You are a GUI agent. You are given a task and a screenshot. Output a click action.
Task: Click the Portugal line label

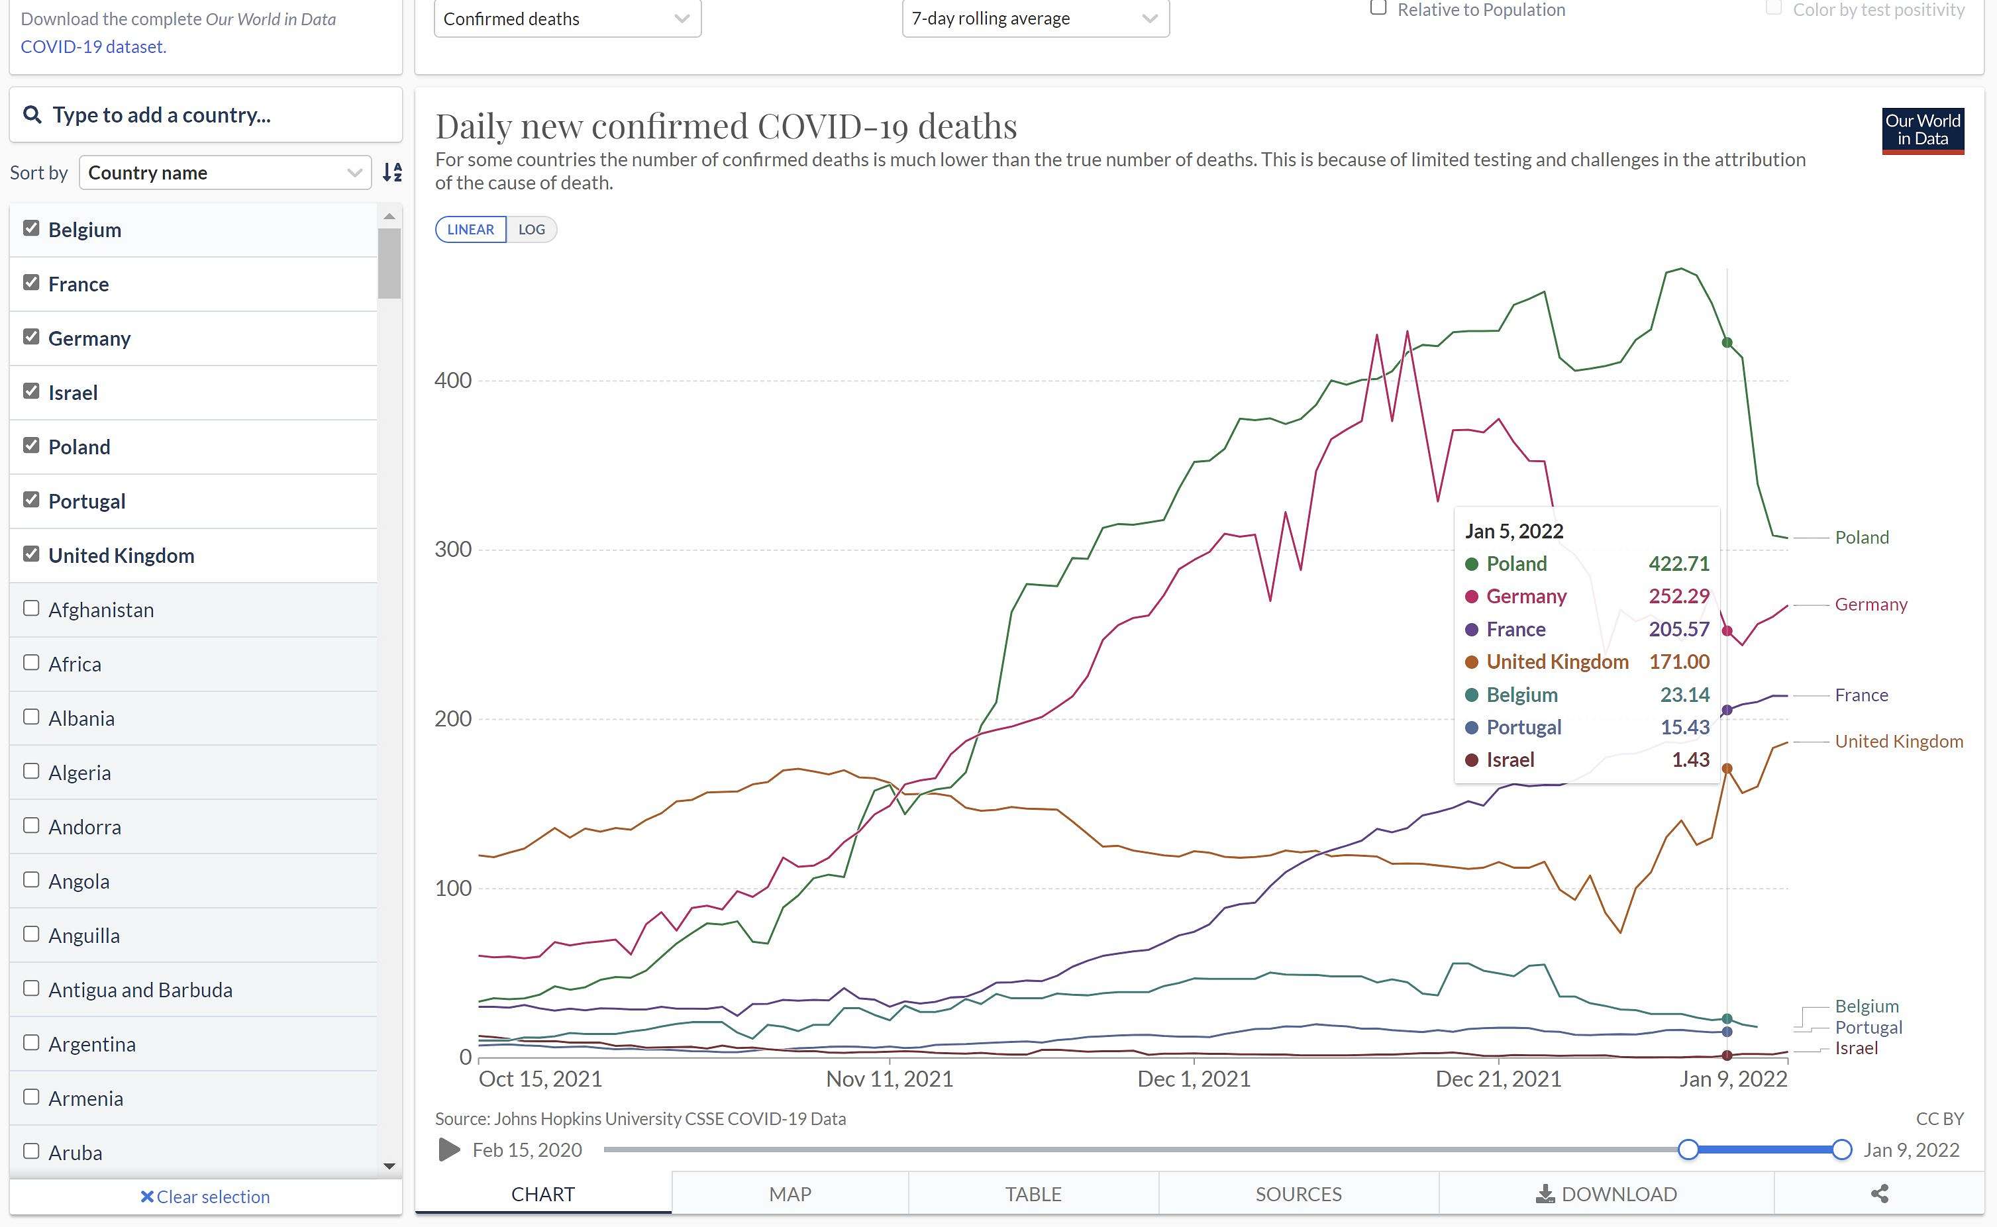click(x=1868, y=1028)
